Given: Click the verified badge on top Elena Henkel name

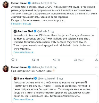Looking at the screenshot, I should click(x=29, y=3).
